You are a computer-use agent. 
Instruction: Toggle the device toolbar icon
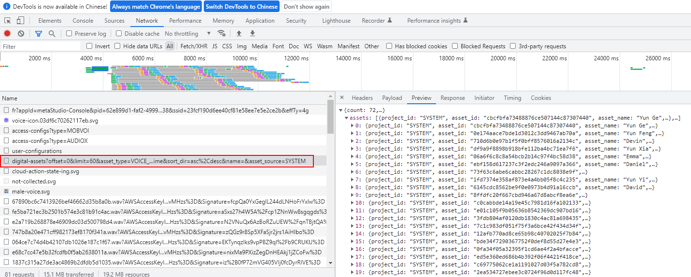pos(20,21)
